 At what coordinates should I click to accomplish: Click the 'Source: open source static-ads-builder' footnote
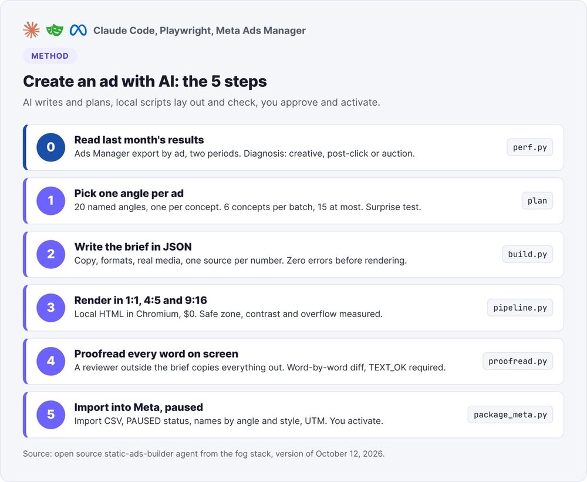[x=204, y=454]
